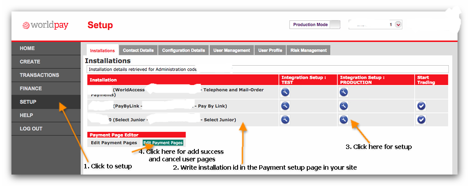469x186 pixels.
Task: Click the Worldpay logo
Action: (45, 26)
